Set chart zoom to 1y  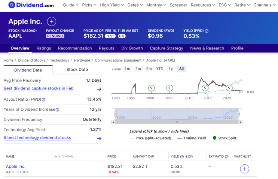[171, 69]
